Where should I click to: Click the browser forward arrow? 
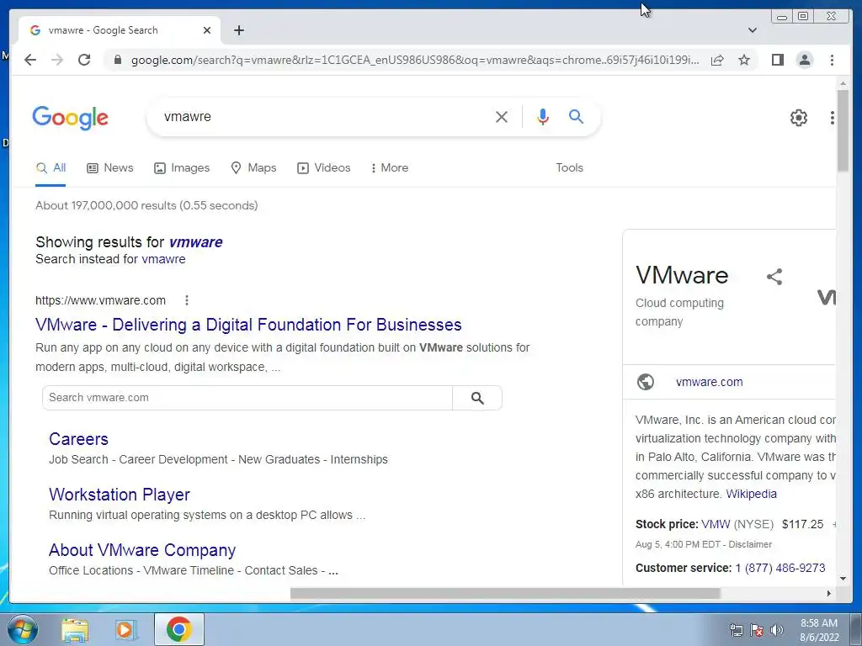(x=57, y=60)
